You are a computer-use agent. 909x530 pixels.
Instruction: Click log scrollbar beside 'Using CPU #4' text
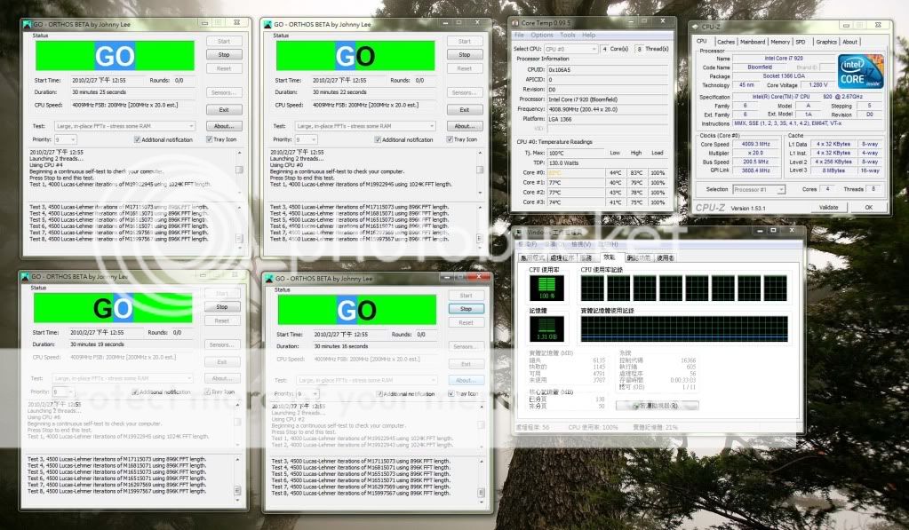[239, 172]
